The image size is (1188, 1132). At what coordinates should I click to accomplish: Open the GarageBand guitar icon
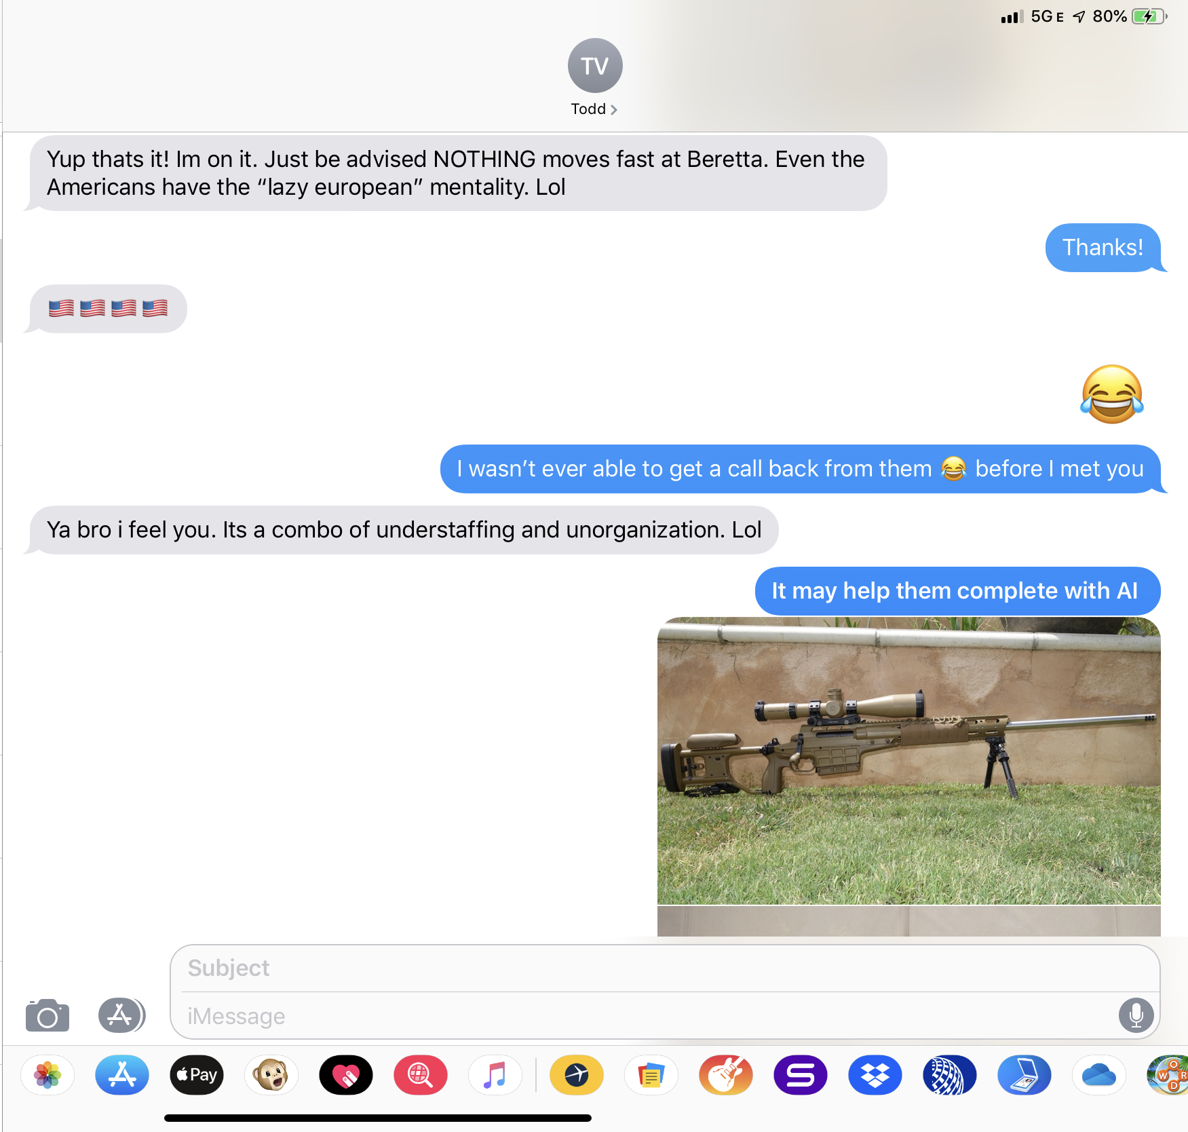click(726, 1075)
